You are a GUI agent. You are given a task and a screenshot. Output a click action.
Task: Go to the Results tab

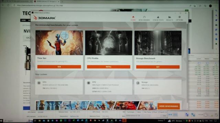[169, 18]
